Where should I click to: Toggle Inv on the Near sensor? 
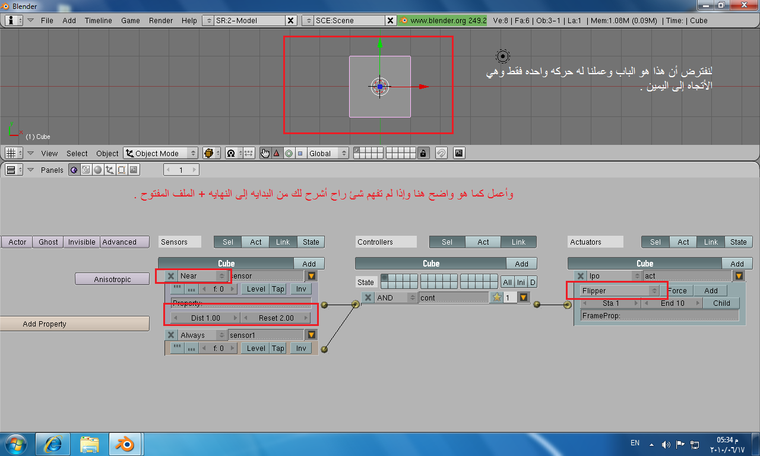(x=301, y=289)
